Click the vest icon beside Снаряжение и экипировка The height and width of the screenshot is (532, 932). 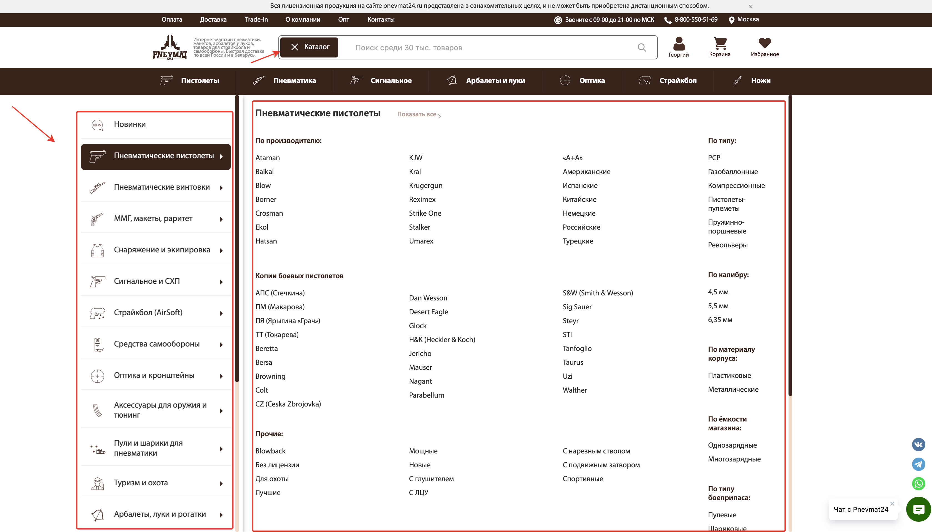coord(97,250)
